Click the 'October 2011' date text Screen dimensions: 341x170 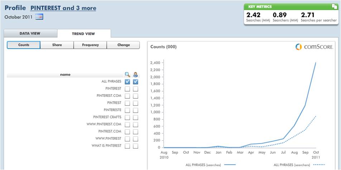point(18,17)
